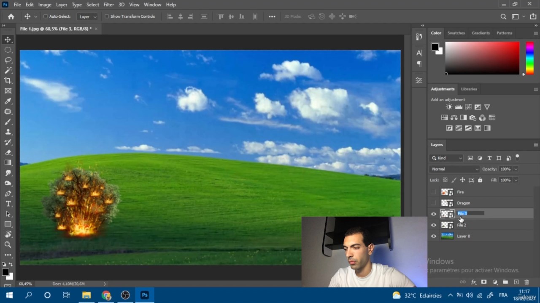The width and height of the screenshot is (540, 303).
Task: Switch to the Gradients tab
Action: pyautogui.click(x=481, y=33)
